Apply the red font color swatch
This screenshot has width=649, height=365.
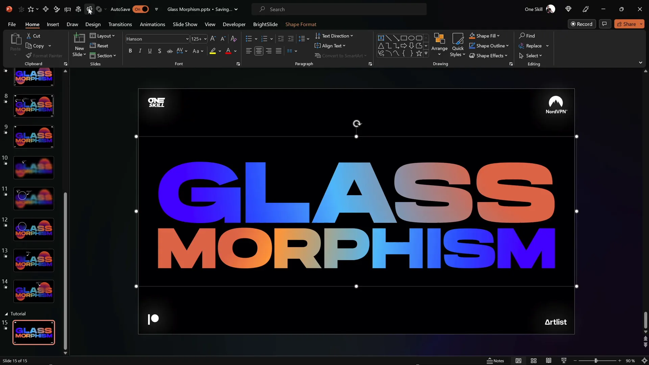(228, 51)
